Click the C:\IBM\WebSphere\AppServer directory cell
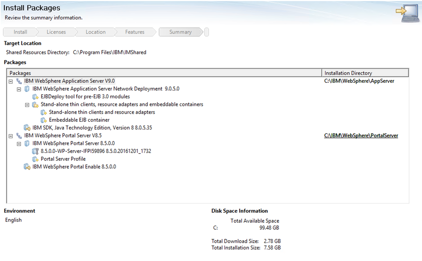422x261 pixels. click(x=359, y=81)
